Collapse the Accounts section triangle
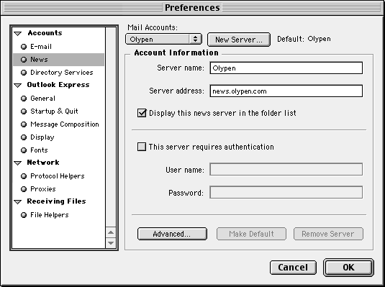This screenshot has height=287, width=385. (18, 34)
